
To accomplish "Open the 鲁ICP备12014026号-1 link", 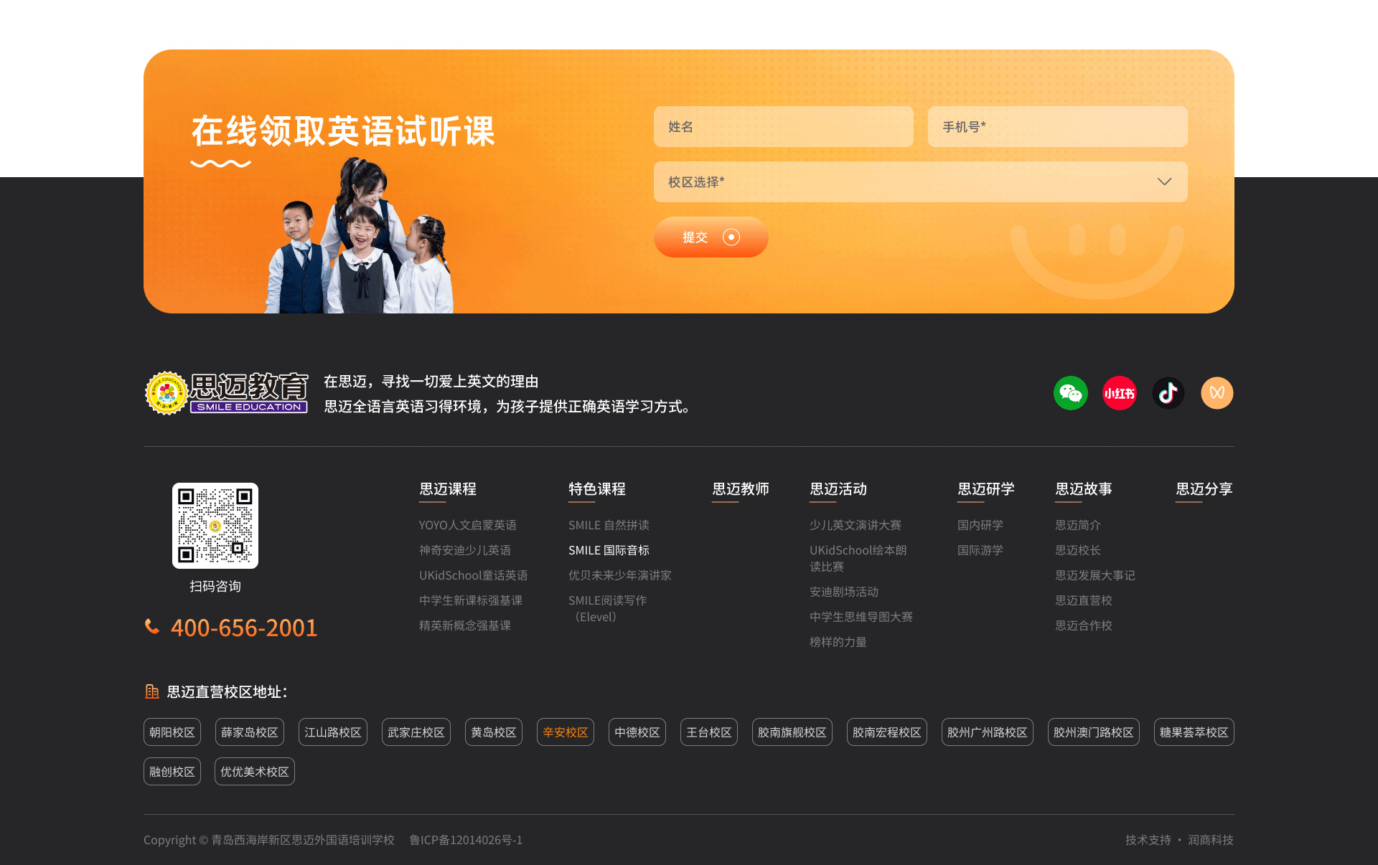I will pyautogui.click(x=466, y=840).
